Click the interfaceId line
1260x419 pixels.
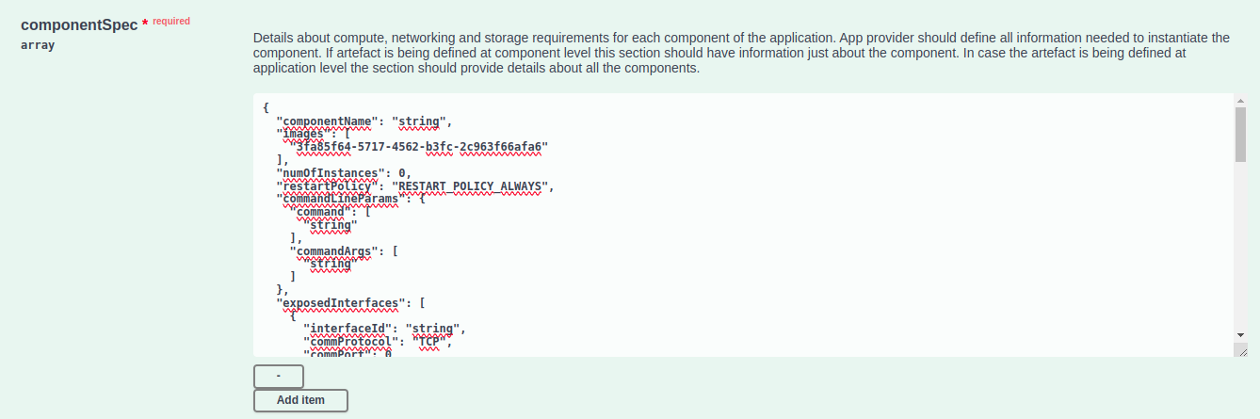pyautogui.click(x=383, y=329)
